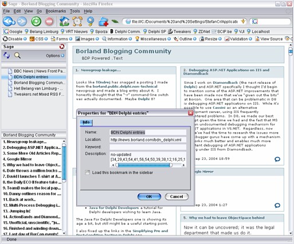The height and width of the screenshot is (244, 294).
Task: Toggle Load this bookmark in the sidebar
Action: point(88,172)
